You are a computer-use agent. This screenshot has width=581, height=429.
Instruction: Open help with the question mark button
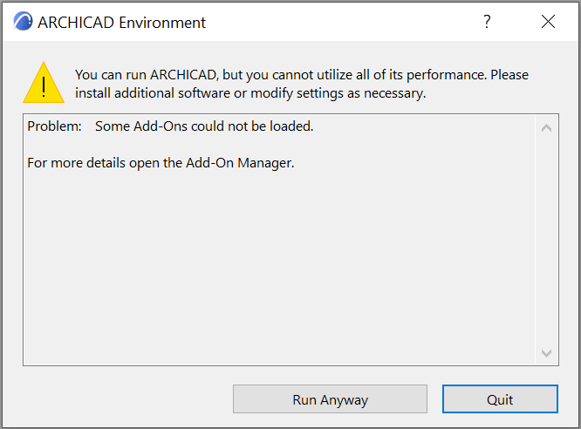coord(487,22)
